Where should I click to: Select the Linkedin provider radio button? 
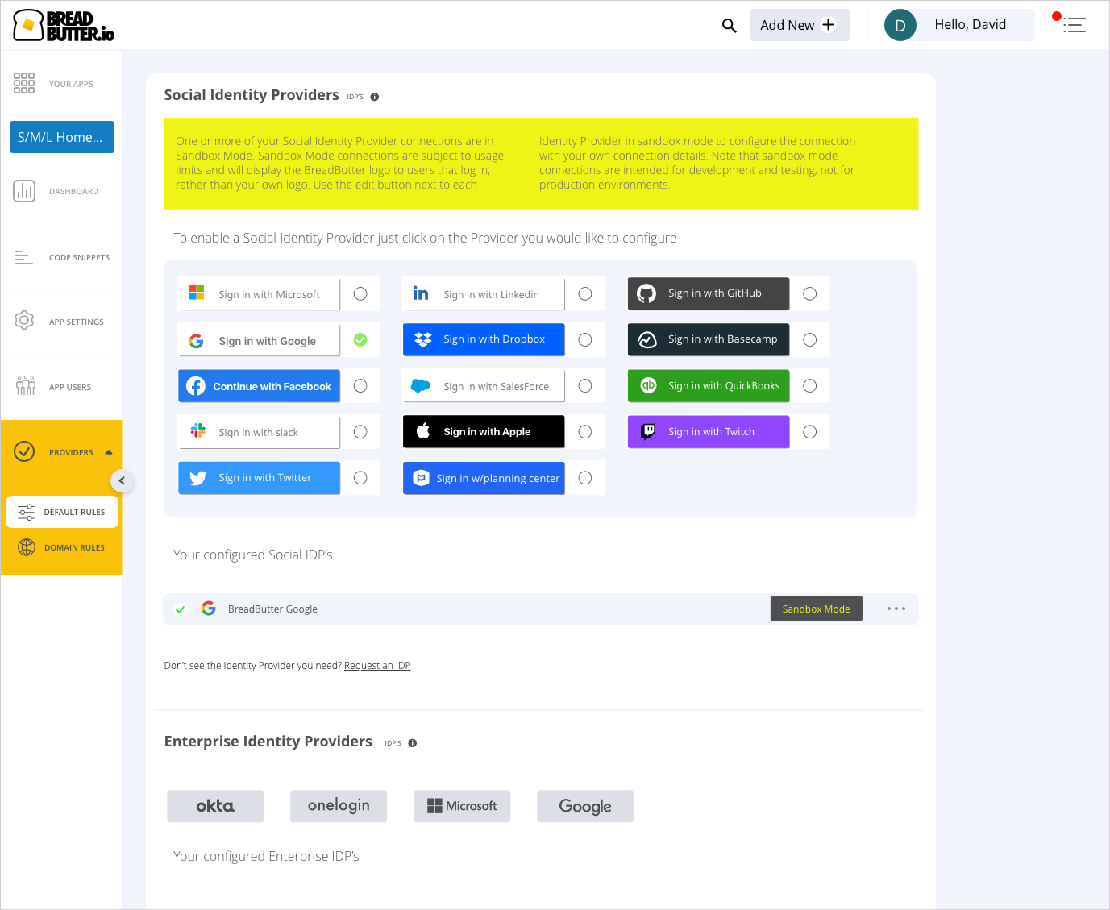[585, 294]
